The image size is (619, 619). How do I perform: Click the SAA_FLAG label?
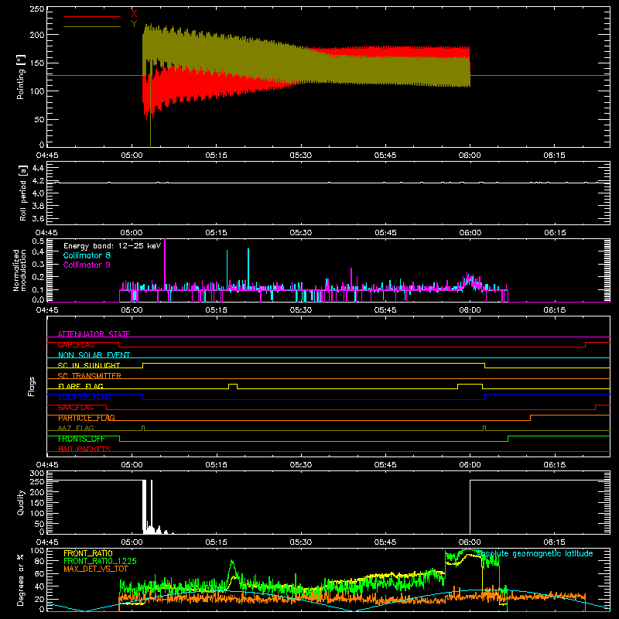[x=76, y=408]
